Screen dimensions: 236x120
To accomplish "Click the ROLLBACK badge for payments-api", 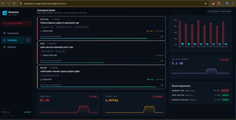I will 225,91.
